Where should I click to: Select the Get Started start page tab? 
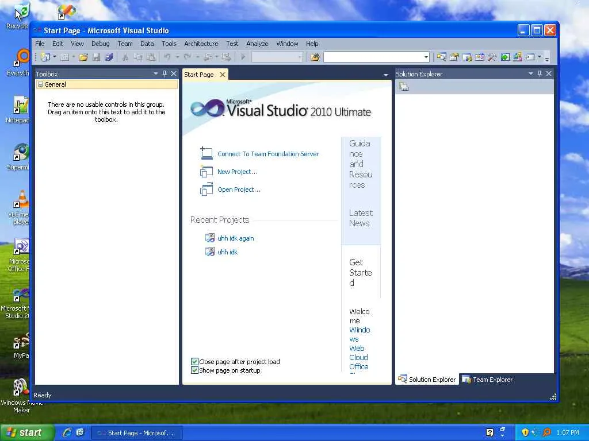pos(360,273)
